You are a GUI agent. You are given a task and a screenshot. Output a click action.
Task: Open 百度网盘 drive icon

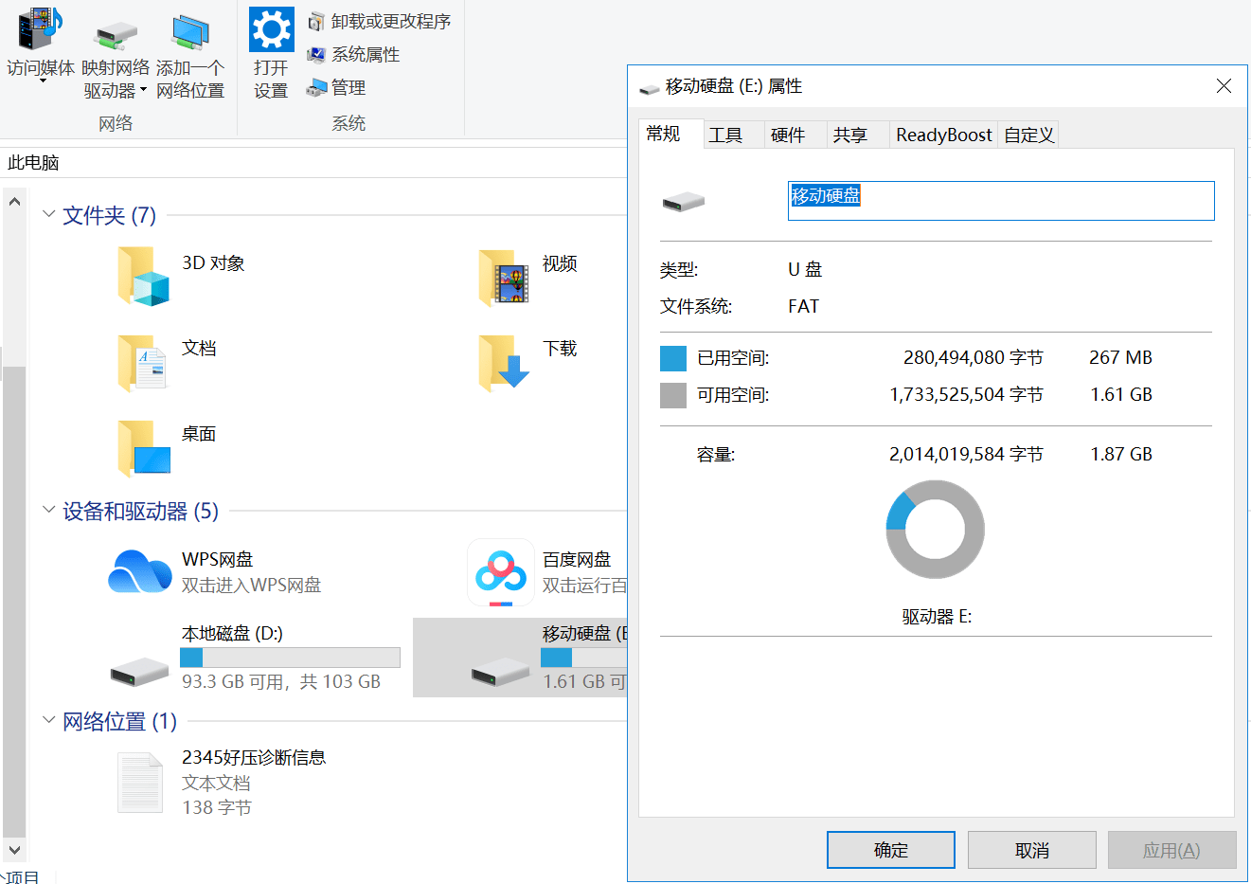500,571
